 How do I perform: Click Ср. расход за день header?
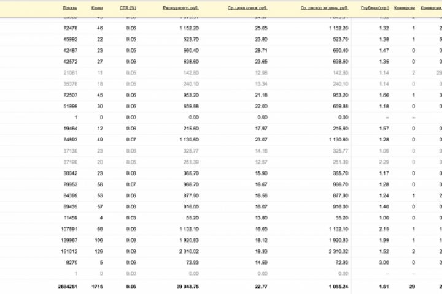tap(325, 8)
